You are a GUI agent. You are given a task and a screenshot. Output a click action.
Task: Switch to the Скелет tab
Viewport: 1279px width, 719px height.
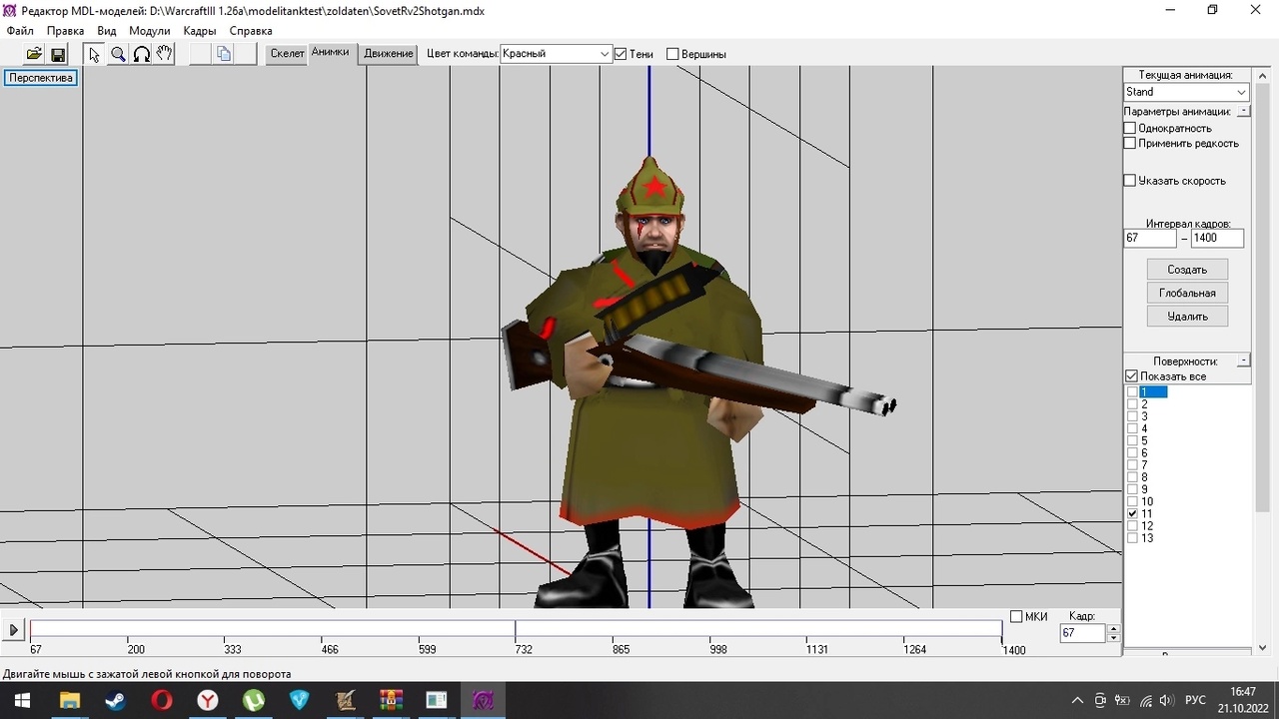(287, 54)
